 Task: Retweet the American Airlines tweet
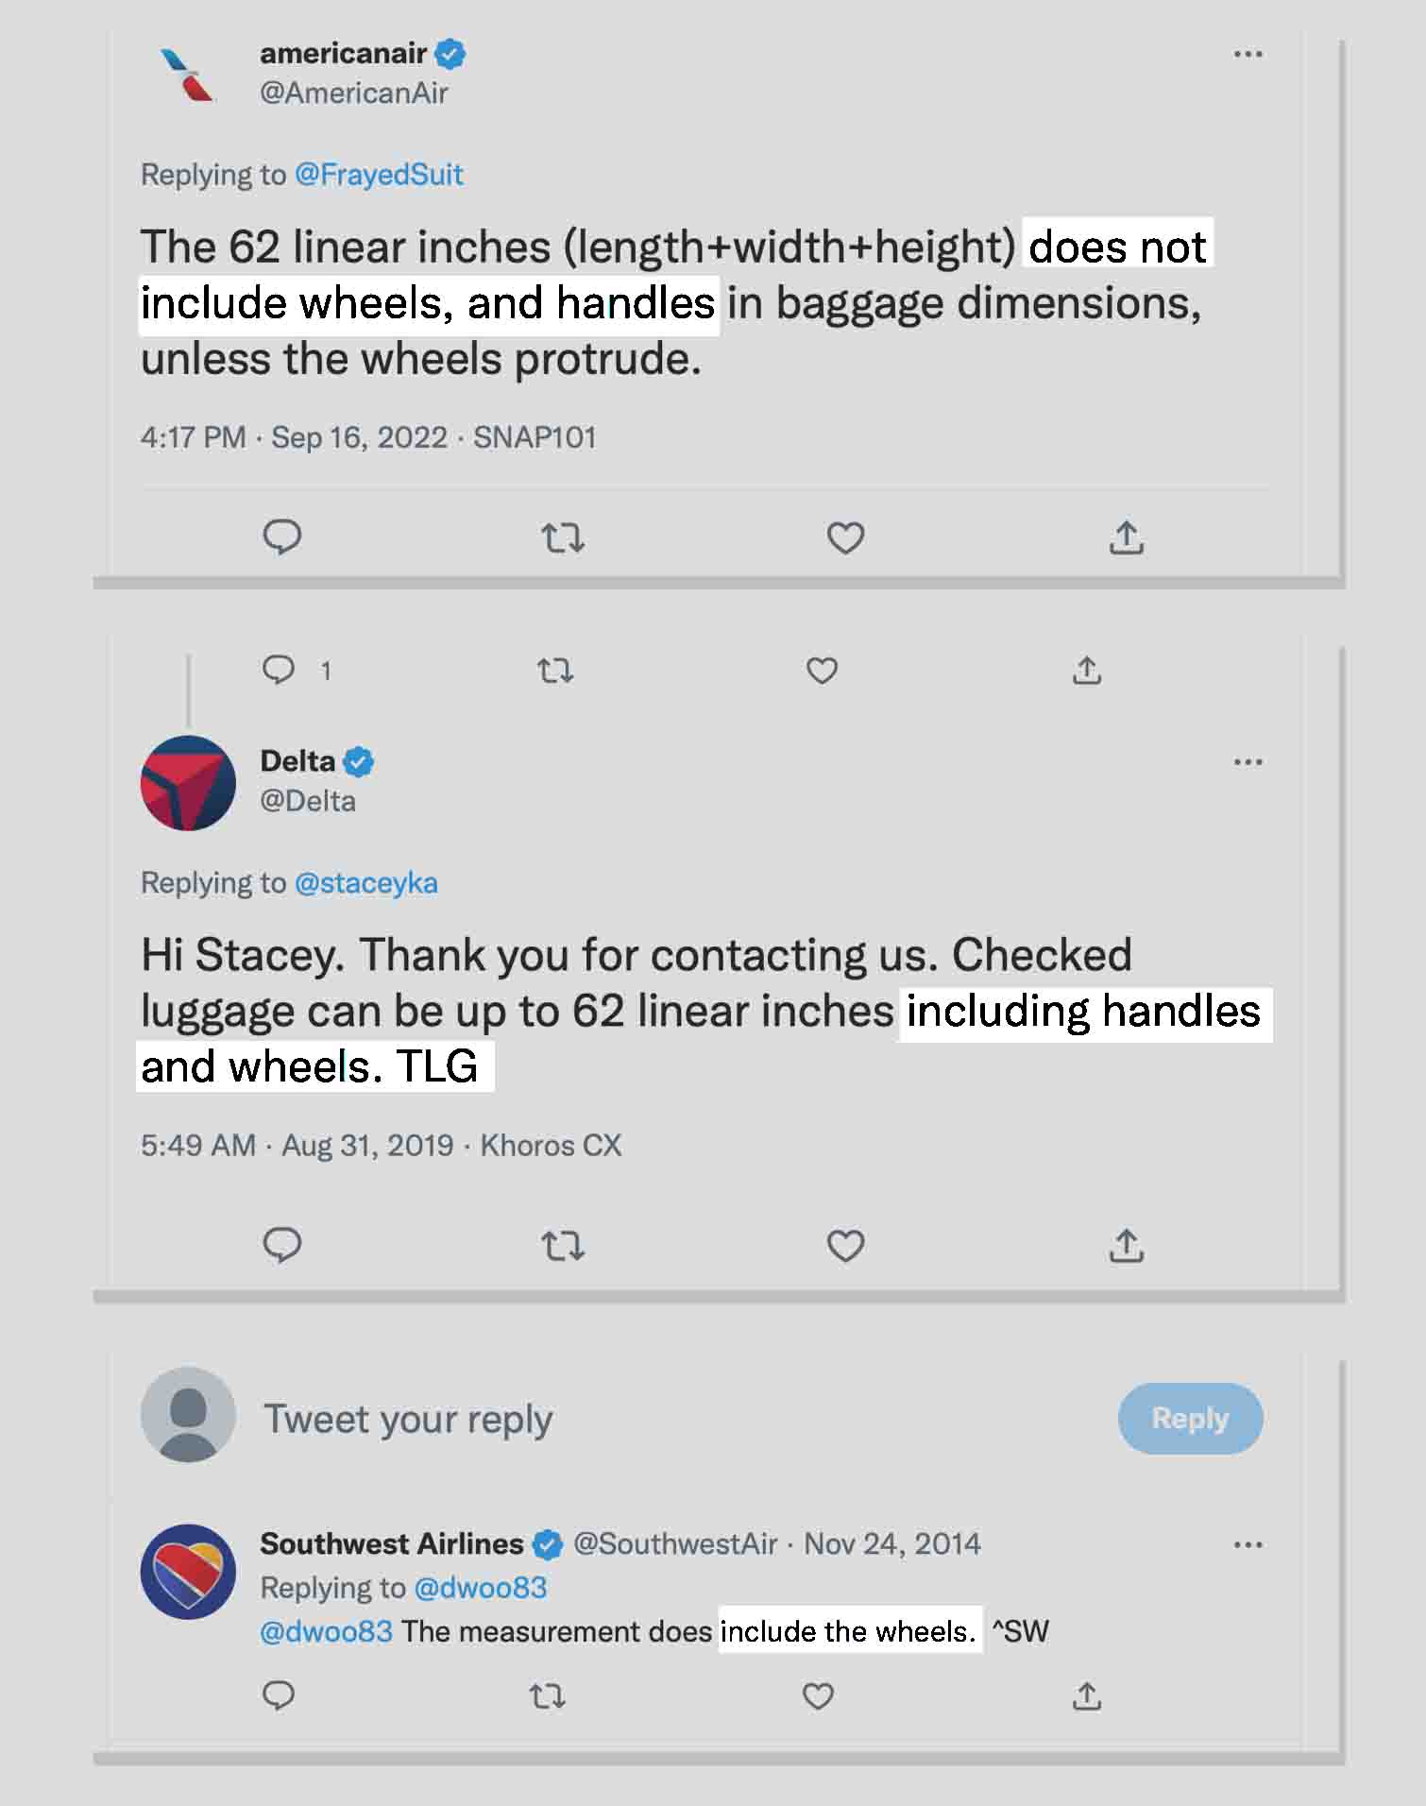click(x=563, y=538)
